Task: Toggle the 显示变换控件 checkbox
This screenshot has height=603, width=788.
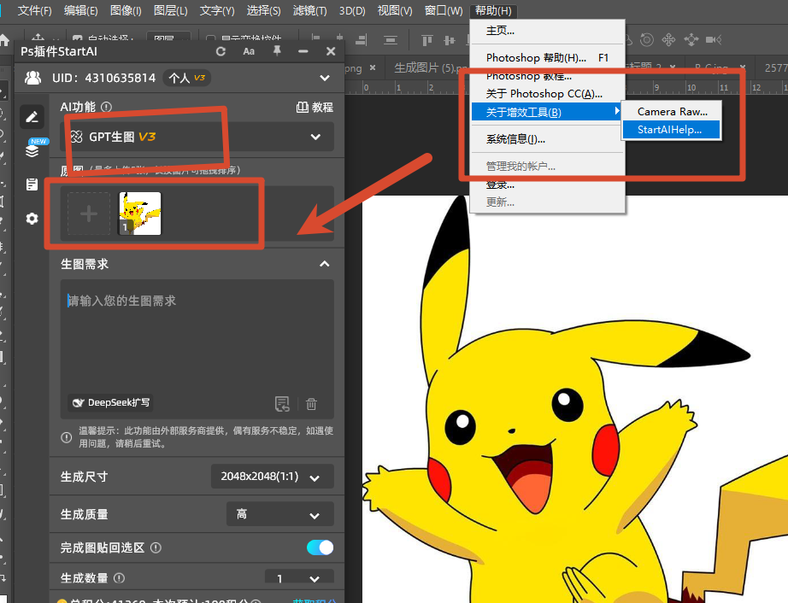Action: (x=210, y=38)
